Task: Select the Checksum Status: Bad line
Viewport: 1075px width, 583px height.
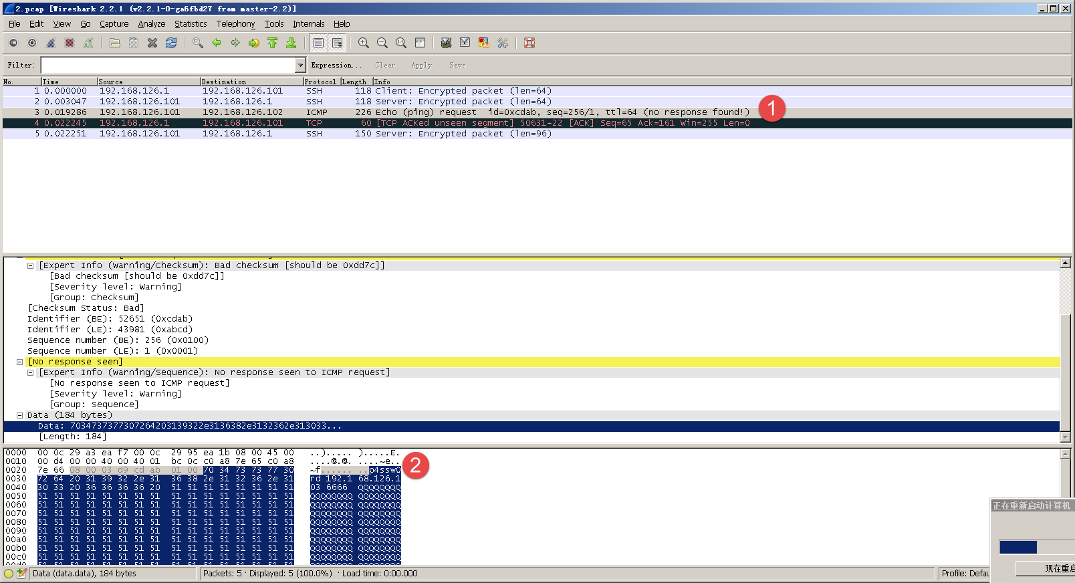Action: tap(86, 308)
